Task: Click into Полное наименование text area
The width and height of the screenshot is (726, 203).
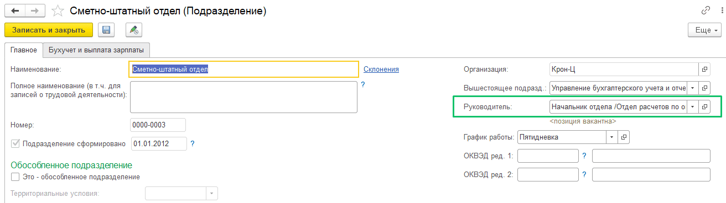Action: point(243,97)
